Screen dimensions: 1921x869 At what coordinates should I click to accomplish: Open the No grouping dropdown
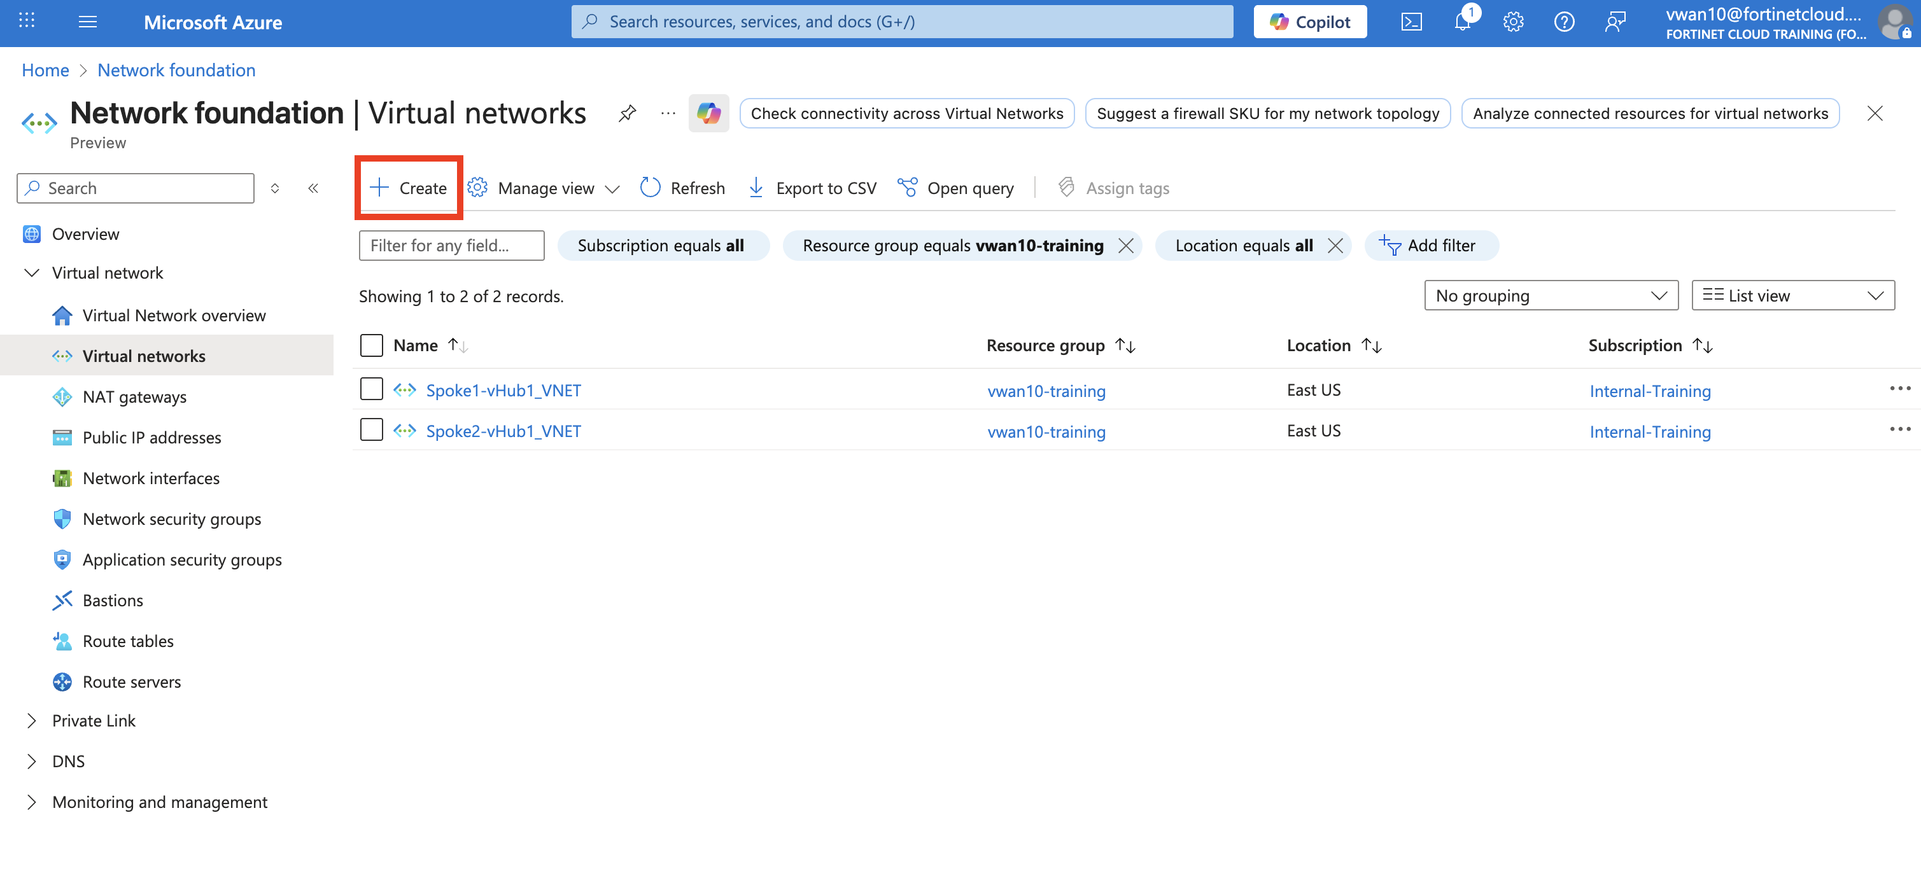[1551, 296]
